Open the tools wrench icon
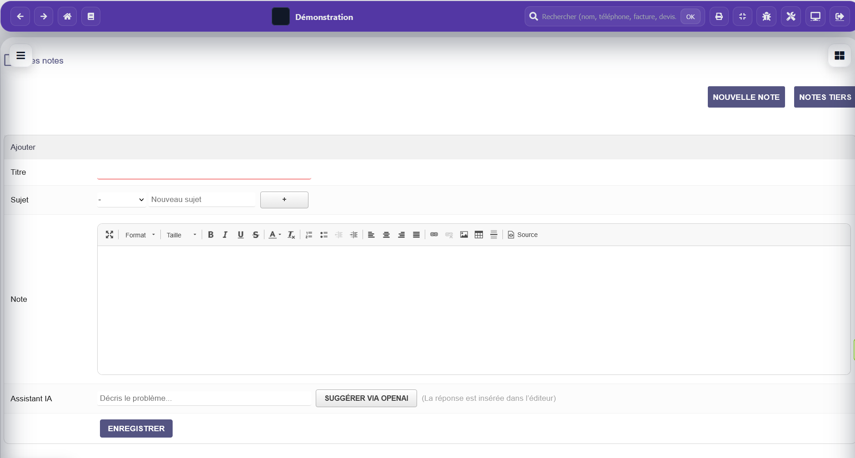 click(790, 17)
